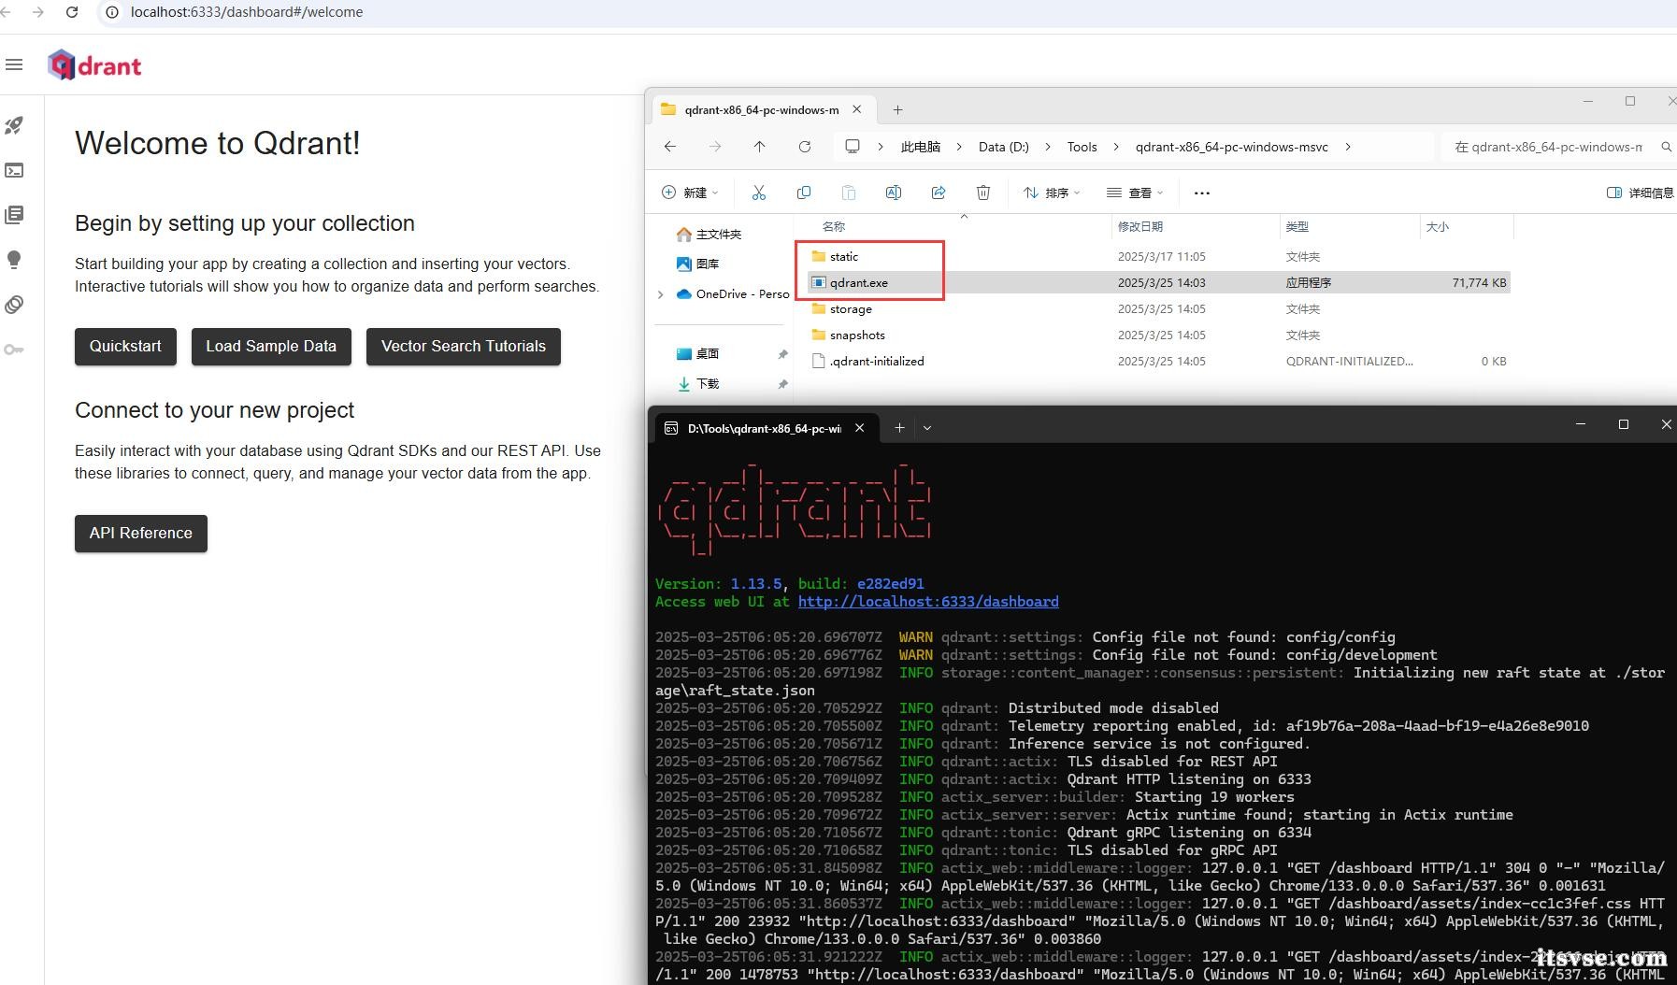Open Vector Search Tutorials
The image size is (1677, 985).
coord(464,347)
